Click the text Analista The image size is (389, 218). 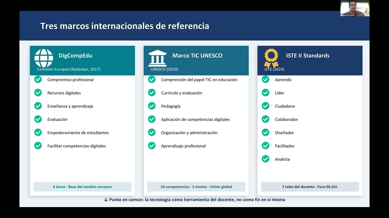pos(282,159)
